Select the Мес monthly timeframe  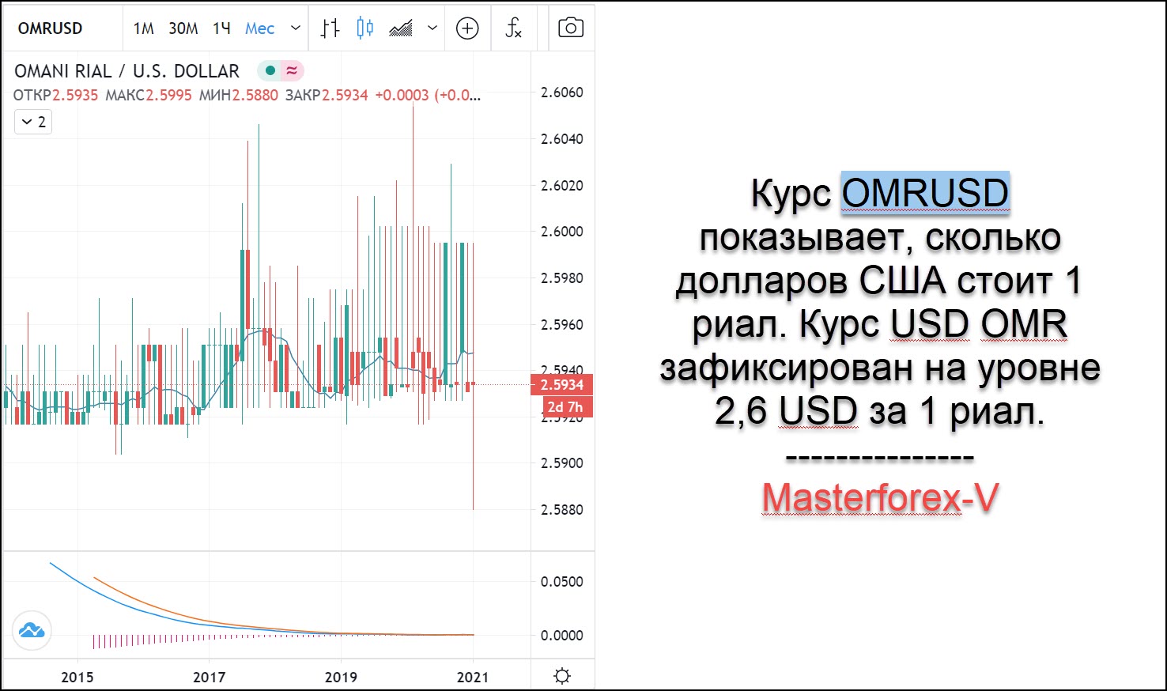(259, 28)
